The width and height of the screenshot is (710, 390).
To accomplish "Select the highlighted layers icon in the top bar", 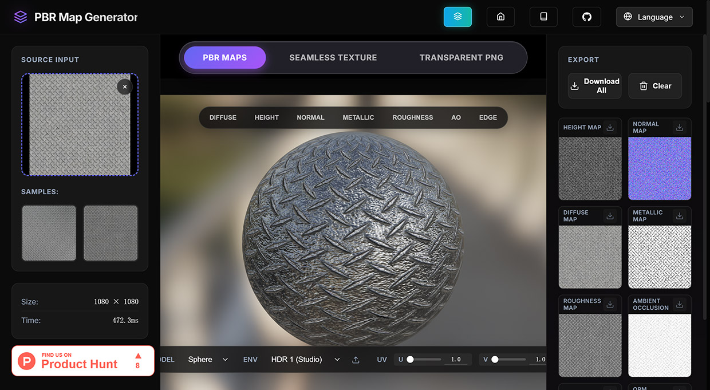I will (x=457, y=17).
